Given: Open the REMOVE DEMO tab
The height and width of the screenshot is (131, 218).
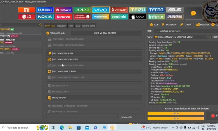Looking at the screenshot, I should (x=89, y=26).
